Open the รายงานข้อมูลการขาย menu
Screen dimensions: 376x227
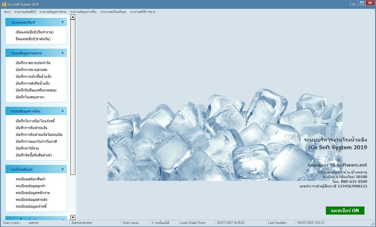pyautogui.click(x=53, y=12)
